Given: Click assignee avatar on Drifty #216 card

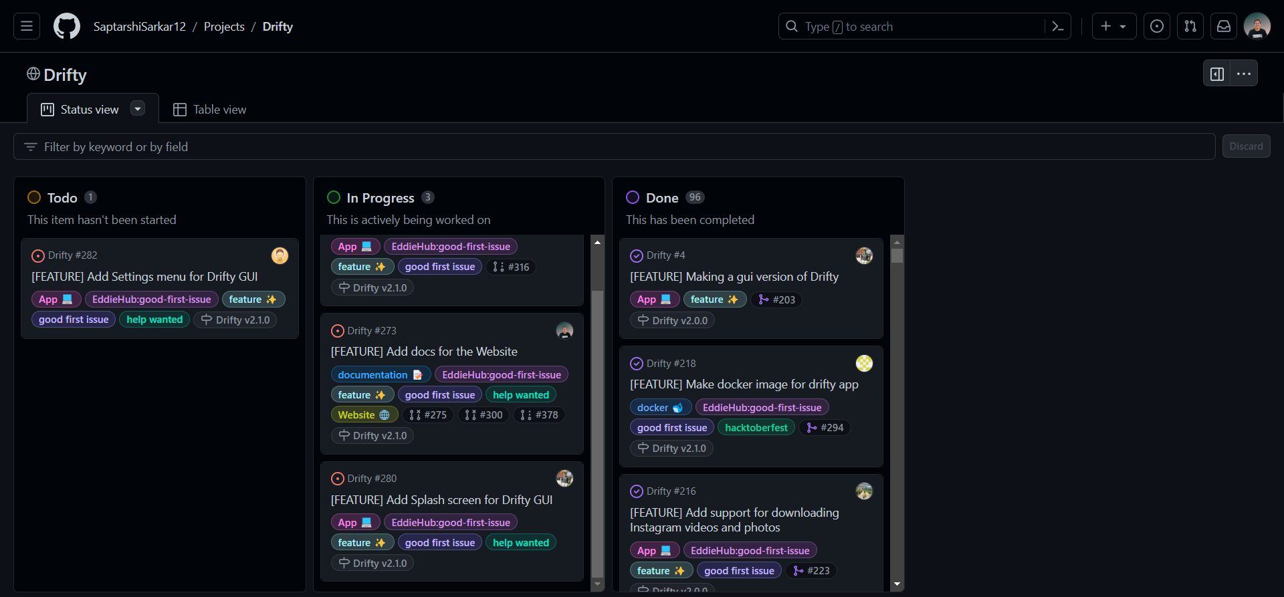Looking at the screenshot, I should click(x=864, y=491).
